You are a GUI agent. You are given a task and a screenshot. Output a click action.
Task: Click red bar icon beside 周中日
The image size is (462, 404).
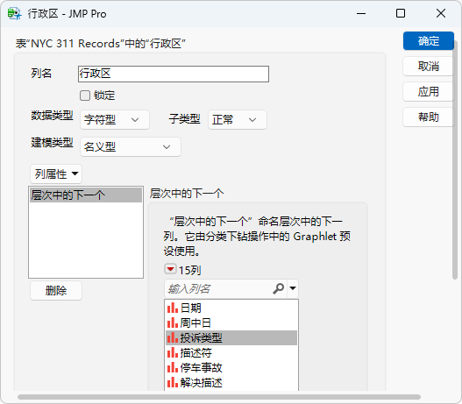[173, 322]
